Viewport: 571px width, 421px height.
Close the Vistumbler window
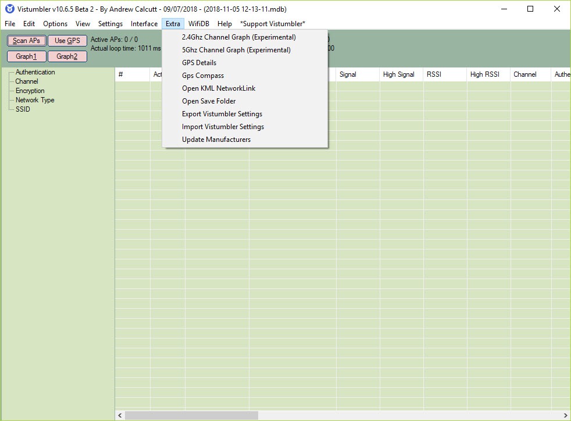(x=557, y=9)
